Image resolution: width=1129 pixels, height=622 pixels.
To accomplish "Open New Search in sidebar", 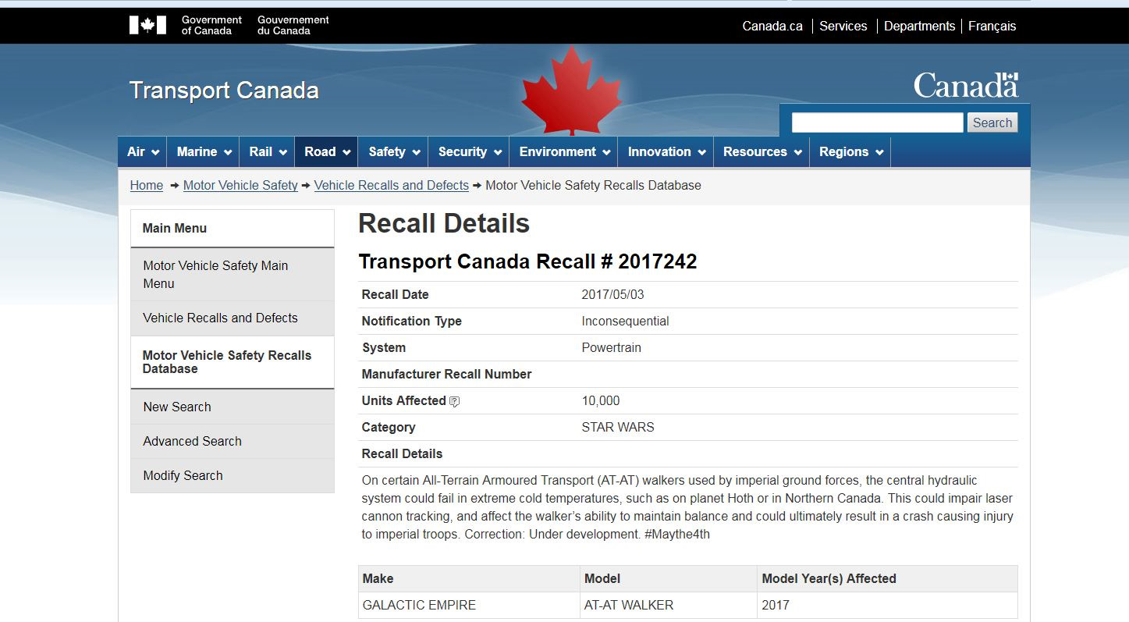I will (233, 407).
